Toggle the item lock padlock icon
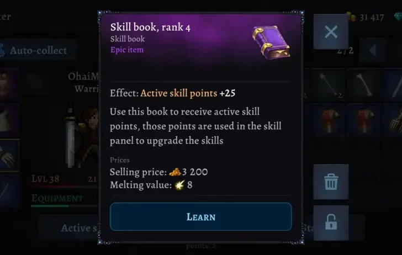Image resolution: width=402 pixels, height=255 pixels. [x=331, y=222]
